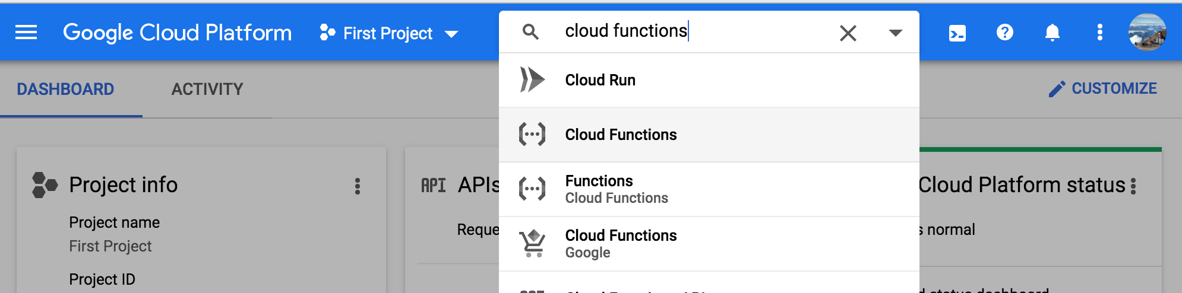Open the First Project selector dropdown
1182x293 pixels.
[389, 33]
